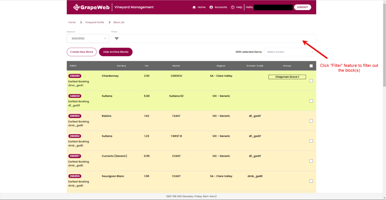Log out using the LOGOUT button
The height and width of the screenshot is (200, 386).
point(302,7)
